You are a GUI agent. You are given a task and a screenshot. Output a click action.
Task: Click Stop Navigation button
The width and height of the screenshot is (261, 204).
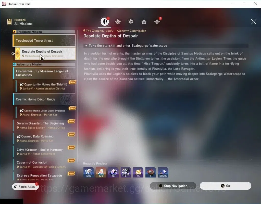click(173, 186)
